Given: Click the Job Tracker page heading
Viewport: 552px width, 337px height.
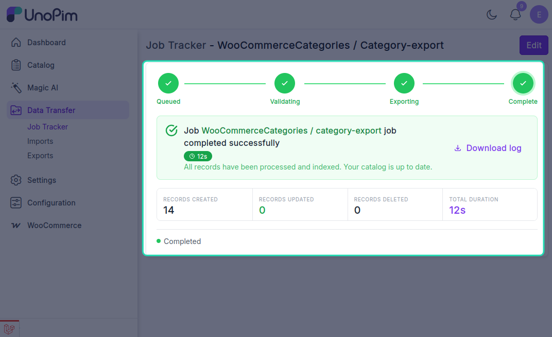Looking at the screenshot, I should pyautogui.click(x=295, y=45).
